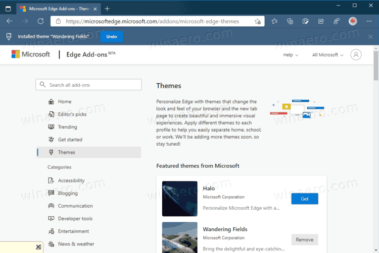
Task: Open Settings and more menu
Action: coord(369,21)
